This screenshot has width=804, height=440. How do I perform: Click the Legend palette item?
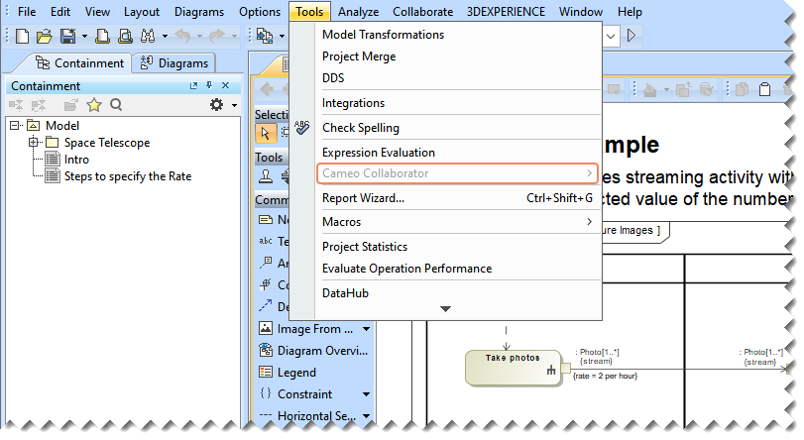pos(287,373)
